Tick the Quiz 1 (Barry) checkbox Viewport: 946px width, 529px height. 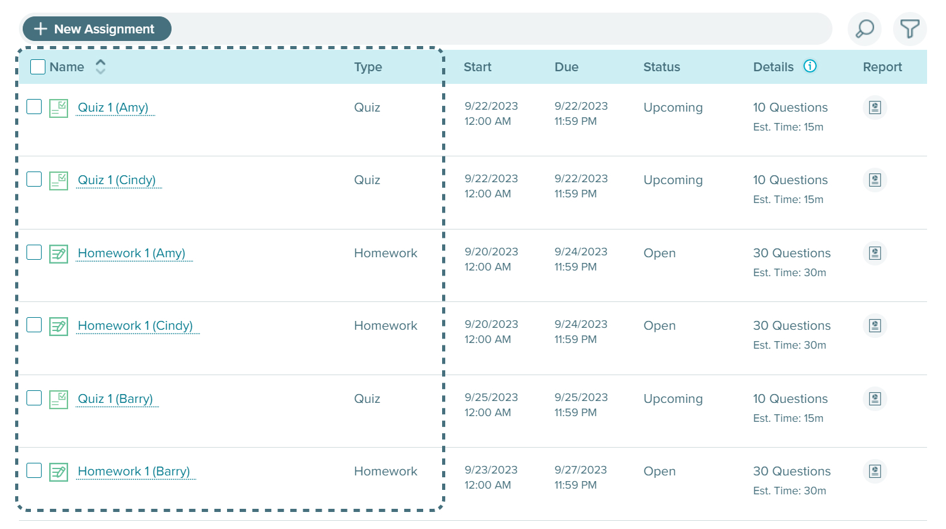(34, 398)
